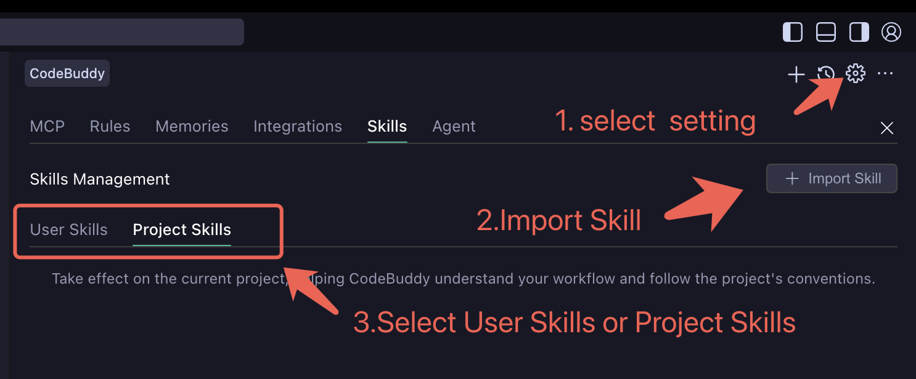This screenshot has width=916, height=379.
Task: Click the Skills Management heading
Action: [x=100, y=179]
